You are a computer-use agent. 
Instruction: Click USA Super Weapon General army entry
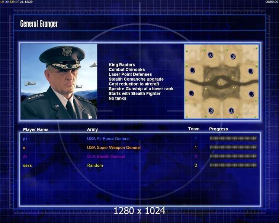[114, 148]
